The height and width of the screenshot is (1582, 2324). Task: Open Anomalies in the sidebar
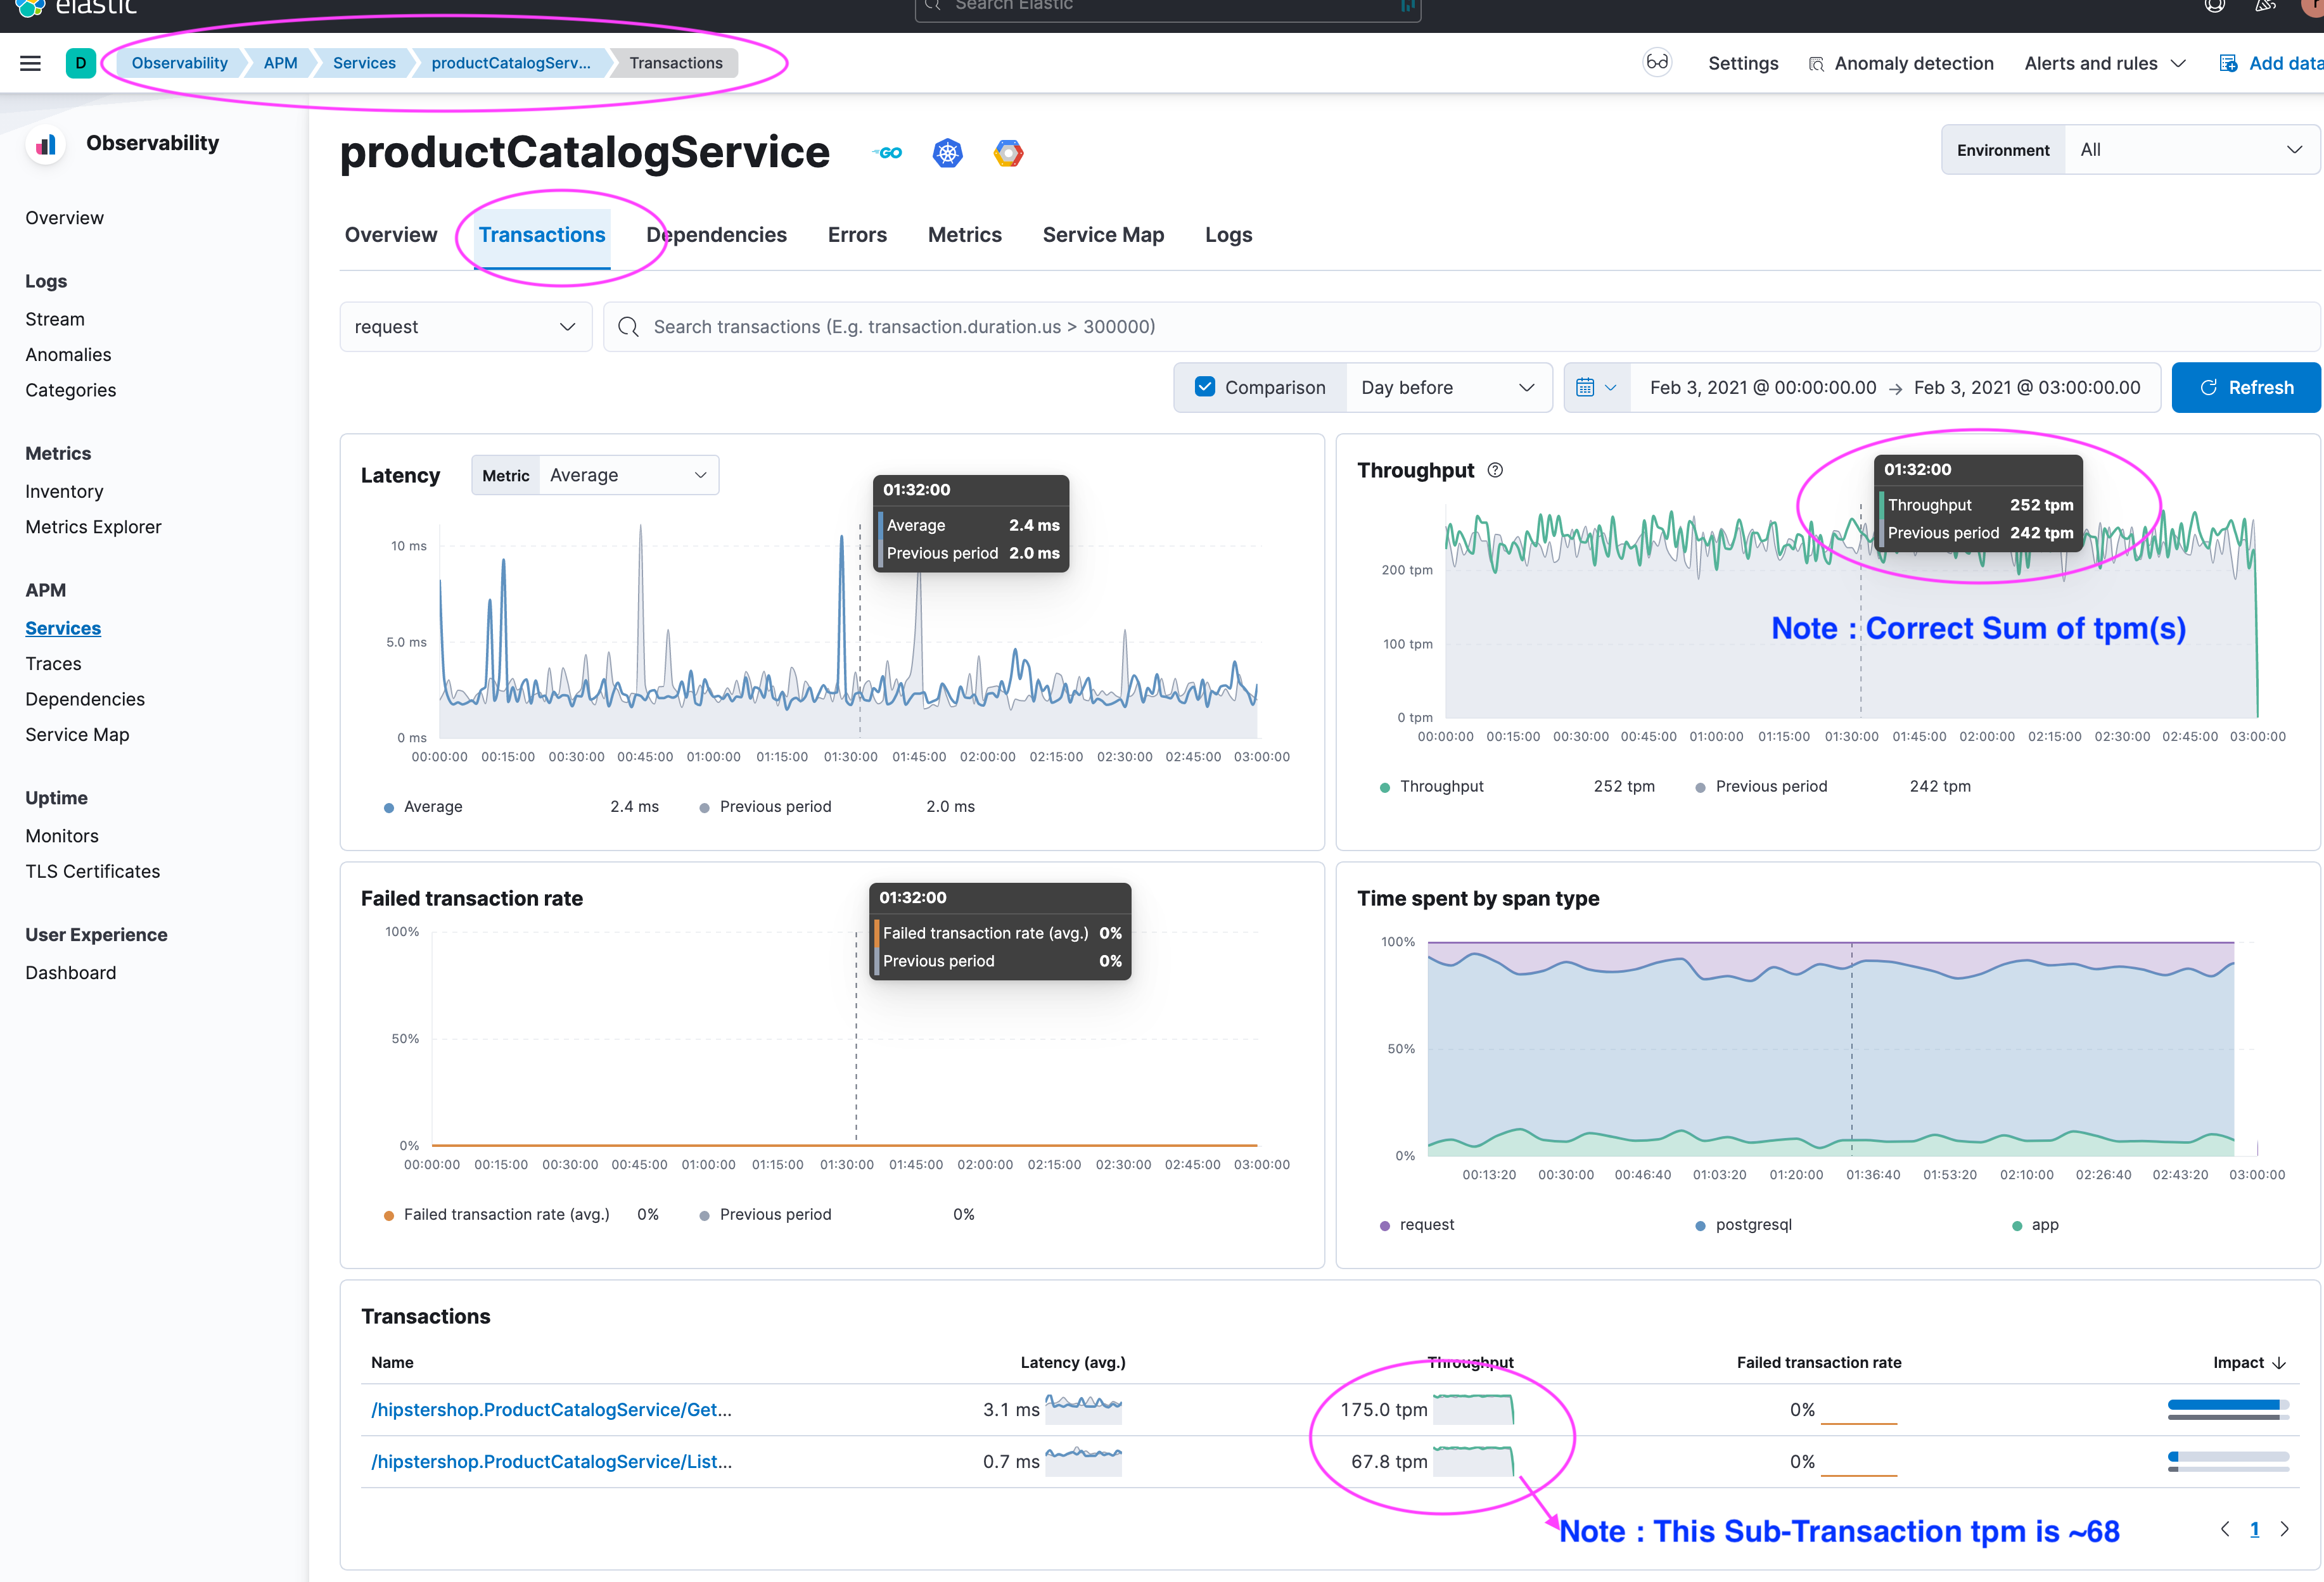(x=68, y=355)
